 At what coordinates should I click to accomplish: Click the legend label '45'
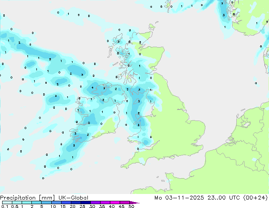point(121,206)
